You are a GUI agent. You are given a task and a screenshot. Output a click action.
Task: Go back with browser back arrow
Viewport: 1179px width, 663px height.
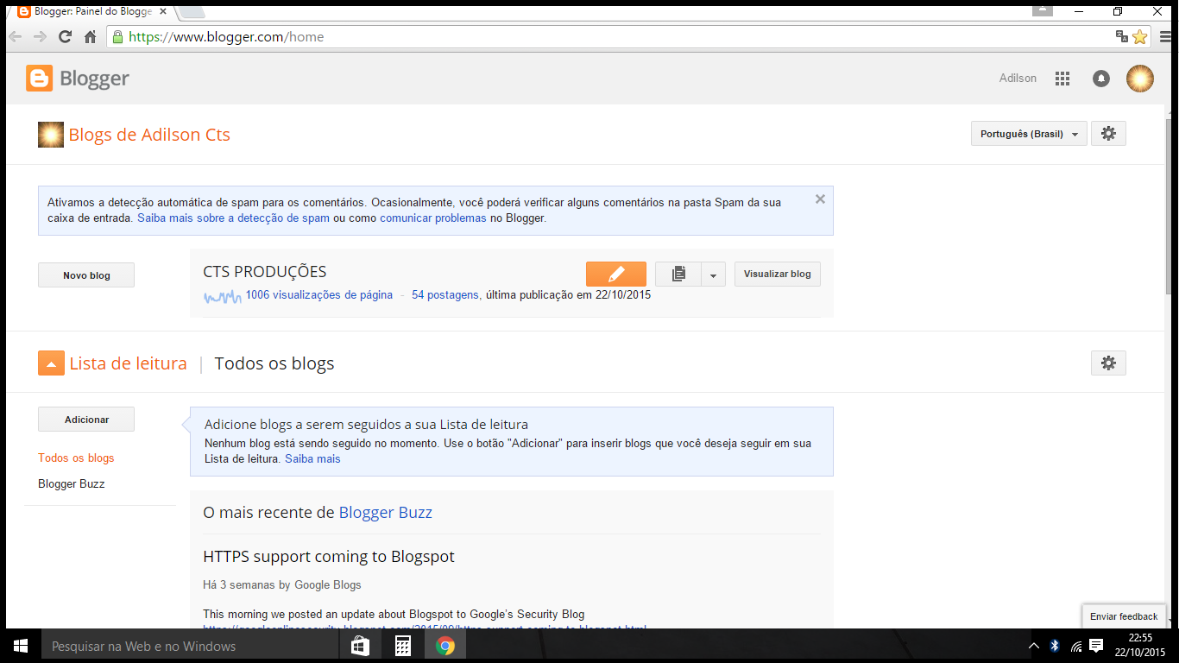click(15, 37)
